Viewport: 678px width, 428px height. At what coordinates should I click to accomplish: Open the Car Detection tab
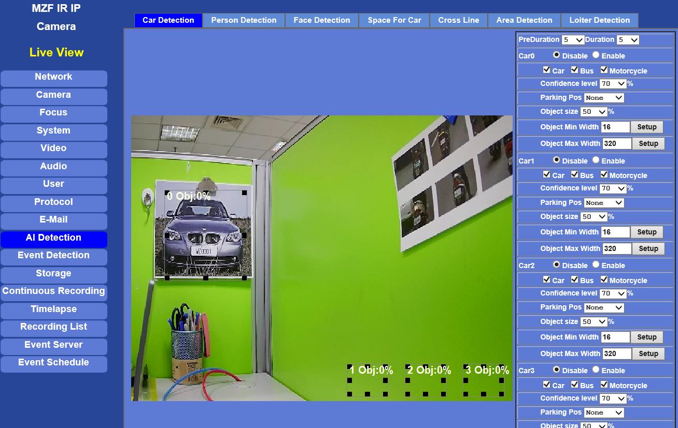pyautogui.click(x=168, y=20)
